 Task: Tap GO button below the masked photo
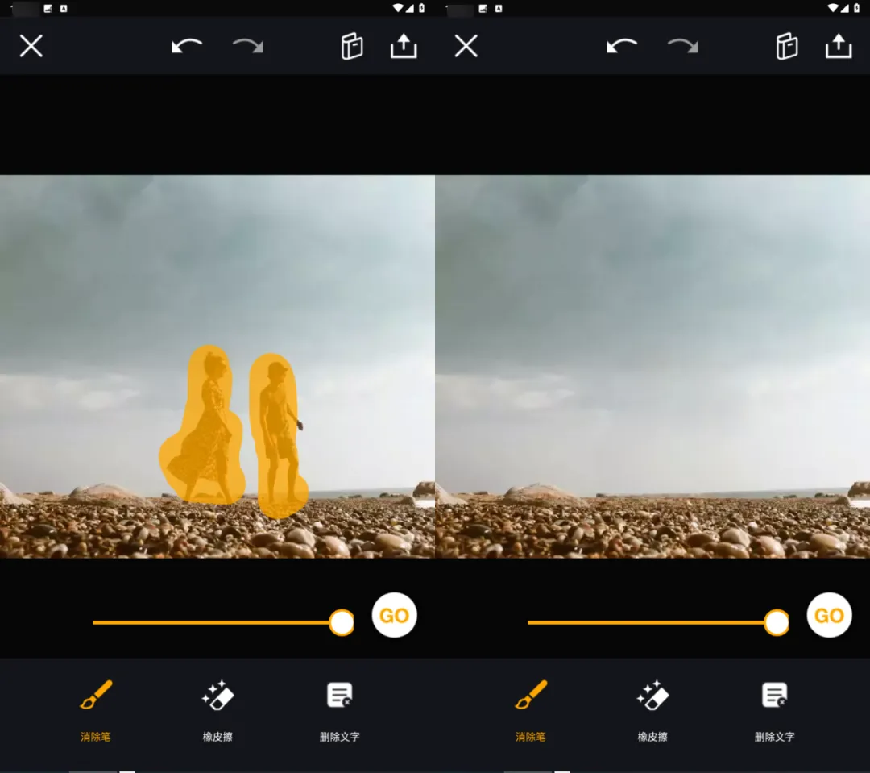click(x=394, y=615)
